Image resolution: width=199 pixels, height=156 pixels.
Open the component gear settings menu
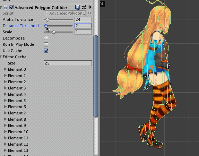pyautogui.click(x=90, y=7)
